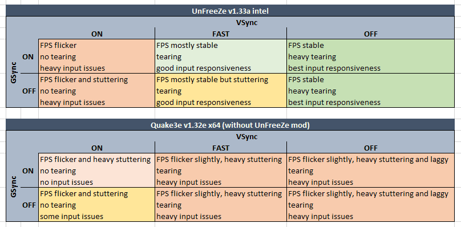Click the 'FPS mostly stable' light green cell
Screen dimensions: 461x227
(221, 56)
